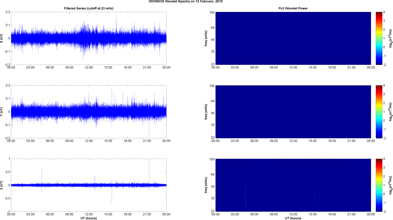Click the wavelet spectrogram beside the Y series
The height and width of the screenshot is (220, 393).
pyautogui.click(x=293, y=112)
